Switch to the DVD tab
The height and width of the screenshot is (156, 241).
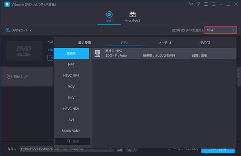pyautogui.click(x=109, y=17)
